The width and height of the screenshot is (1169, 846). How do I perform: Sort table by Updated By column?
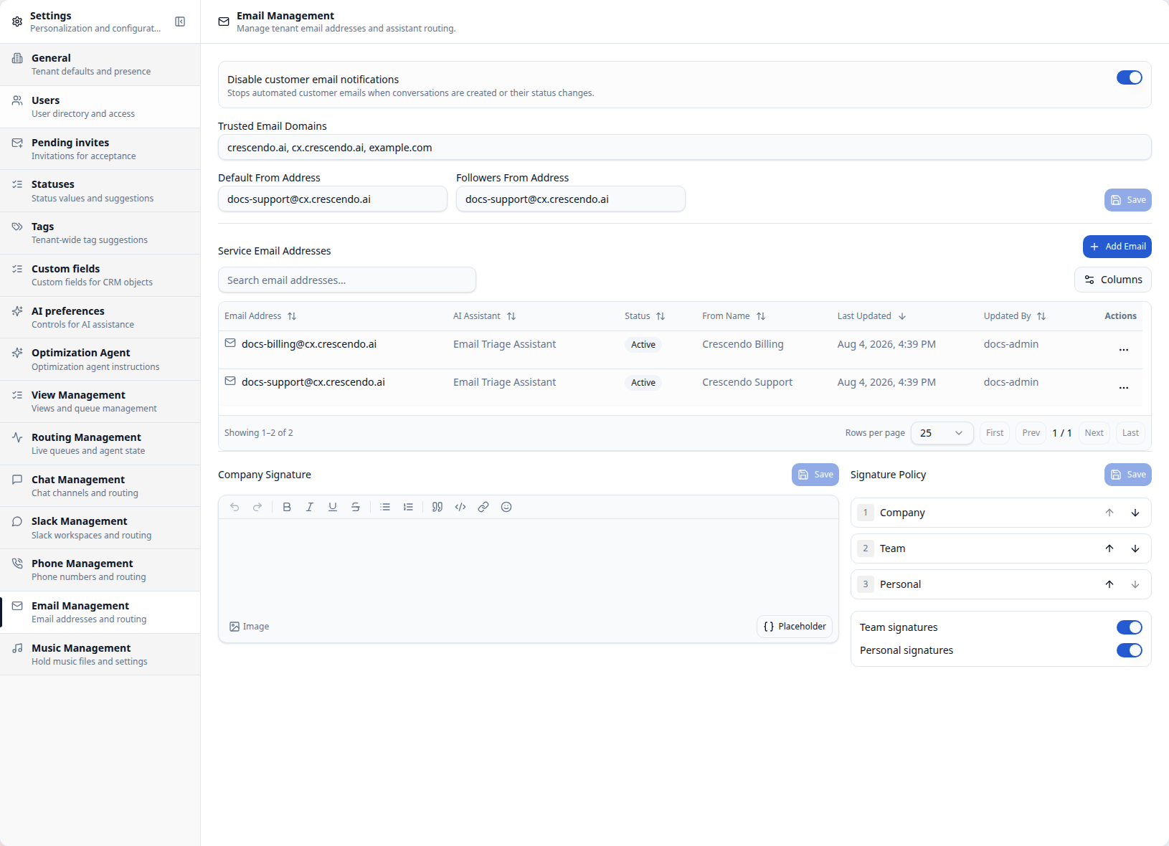(1015, 316)
